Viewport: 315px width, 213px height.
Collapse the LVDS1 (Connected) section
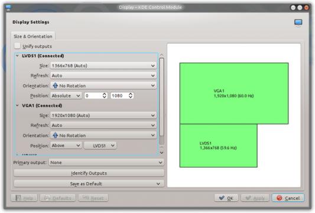(17, 56)
